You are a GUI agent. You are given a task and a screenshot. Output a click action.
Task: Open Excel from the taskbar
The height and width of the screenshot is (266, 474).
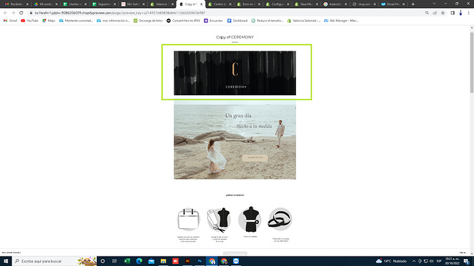pos(127,261)
